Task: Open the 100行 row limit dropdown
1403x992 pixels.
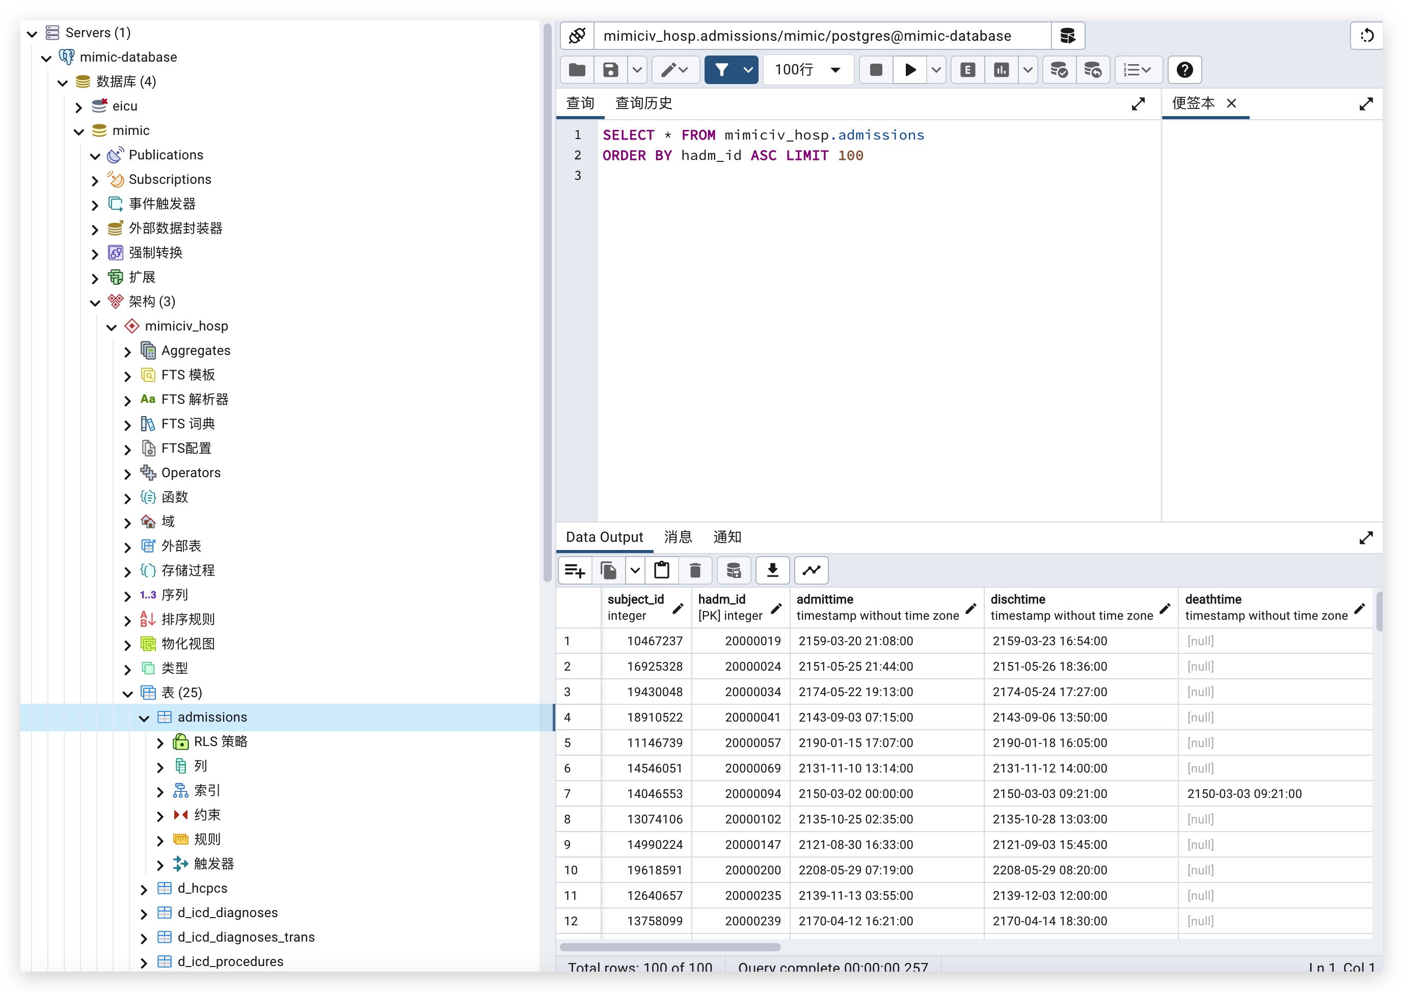Action: tap(808, 70)
